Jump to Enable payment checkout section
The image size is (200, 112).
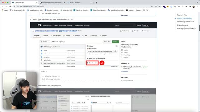click(186, 29)
